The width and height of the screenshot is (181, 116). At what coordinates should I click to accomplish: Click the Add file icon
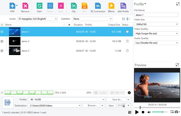pos(12,6)
